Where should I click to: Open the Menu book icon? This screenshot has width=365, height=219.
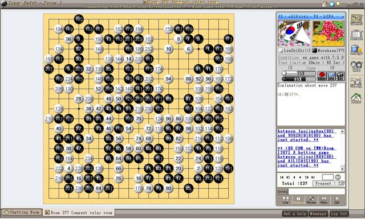pyautogui.click(x=324, y=200)
